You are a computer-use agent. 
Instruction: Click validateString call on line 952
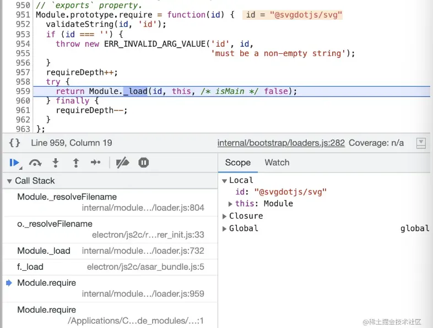(x=80, y=24)
